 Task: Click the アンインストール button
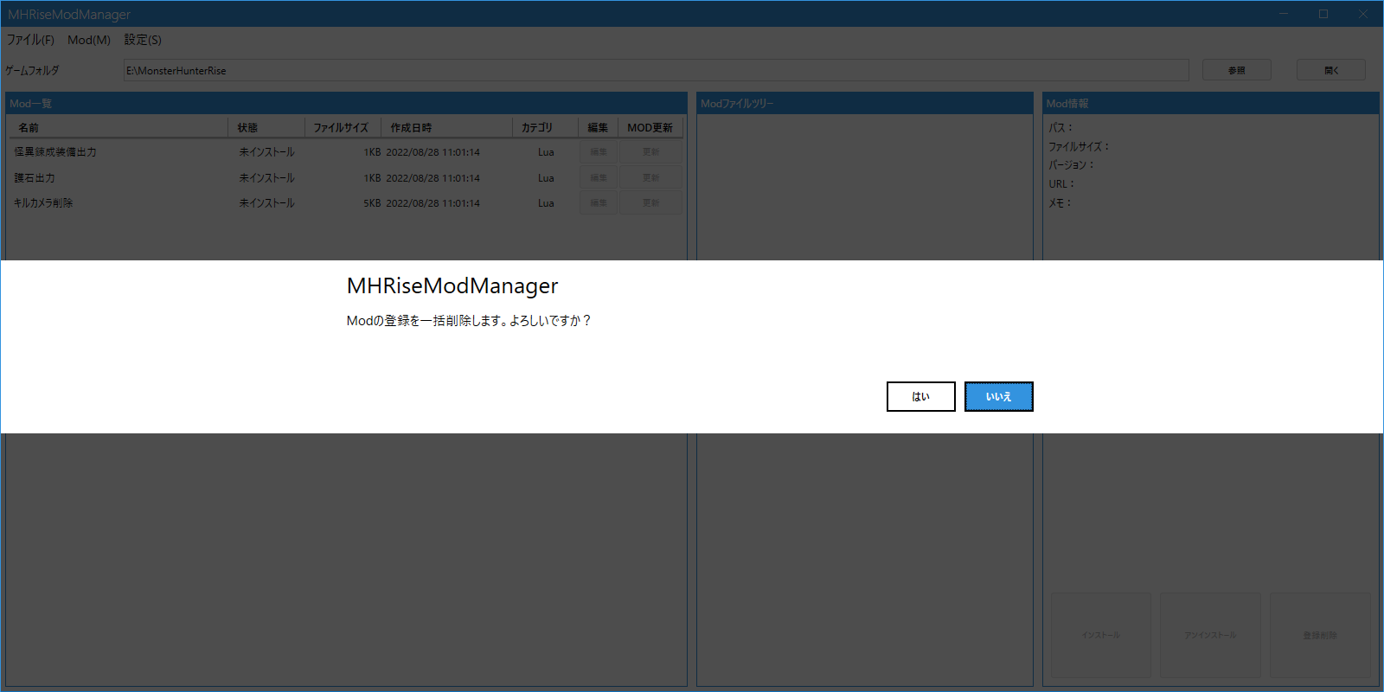(1210, 635)
